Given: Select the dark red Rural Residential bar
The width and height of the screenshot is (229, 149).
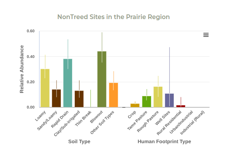Looking at the screenshot, I should (181, 106).
